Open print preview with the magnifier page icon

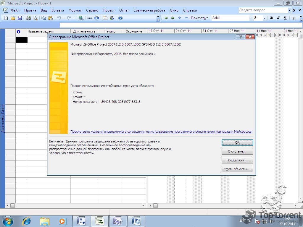[x=35, y=18]
